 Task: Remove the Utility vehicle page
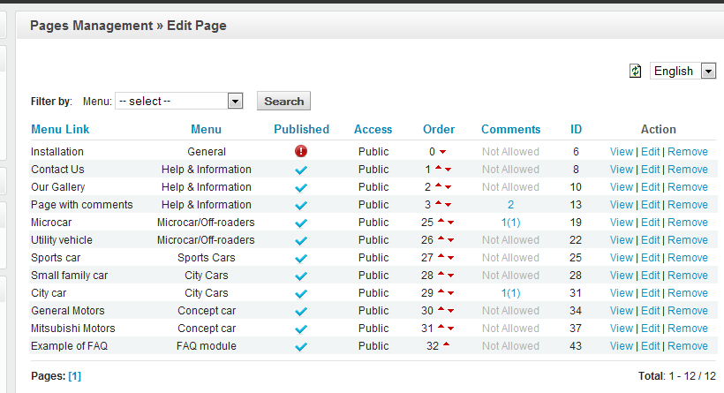[x=687, y=240]
